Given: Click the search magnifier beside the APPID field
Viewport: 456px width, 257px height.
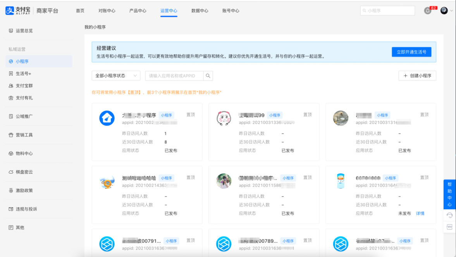Looking at the screenshot, I should tap(208, 76).
